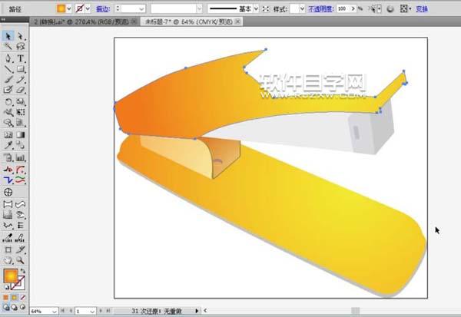This screenshot has height=317, width=461.
Task: Switch to 2 [转换].ai document tab
Action: point(81,21)
